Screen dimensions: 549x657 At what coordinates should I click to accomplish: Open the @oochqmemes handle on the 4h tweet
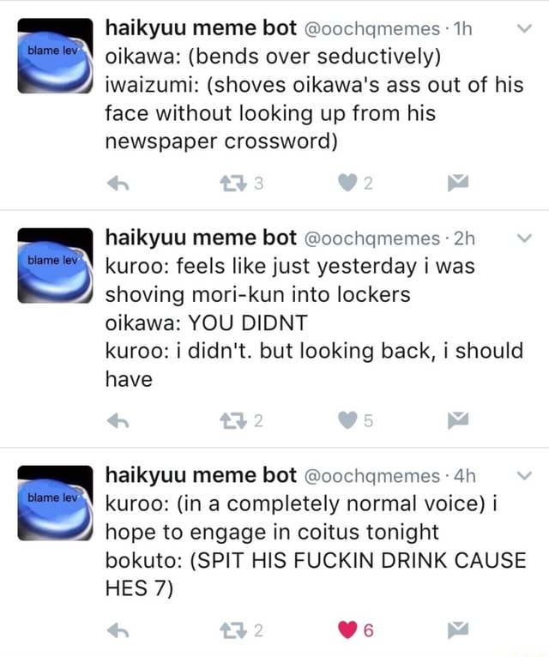371,476
